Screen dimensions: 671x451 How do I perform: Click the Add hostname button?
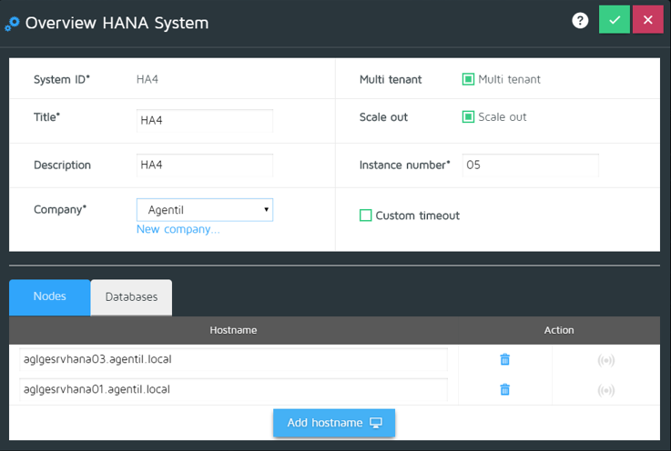(x=334, y=423)
